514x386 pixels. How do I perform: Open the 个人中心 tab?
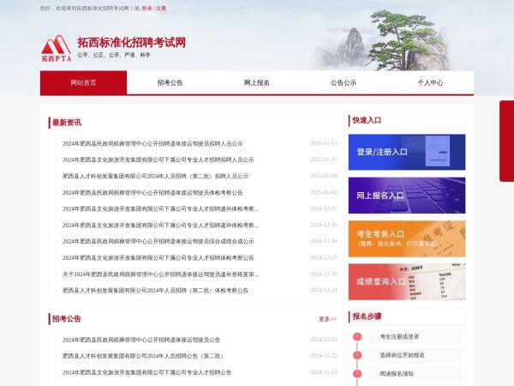tap(430, 83)
